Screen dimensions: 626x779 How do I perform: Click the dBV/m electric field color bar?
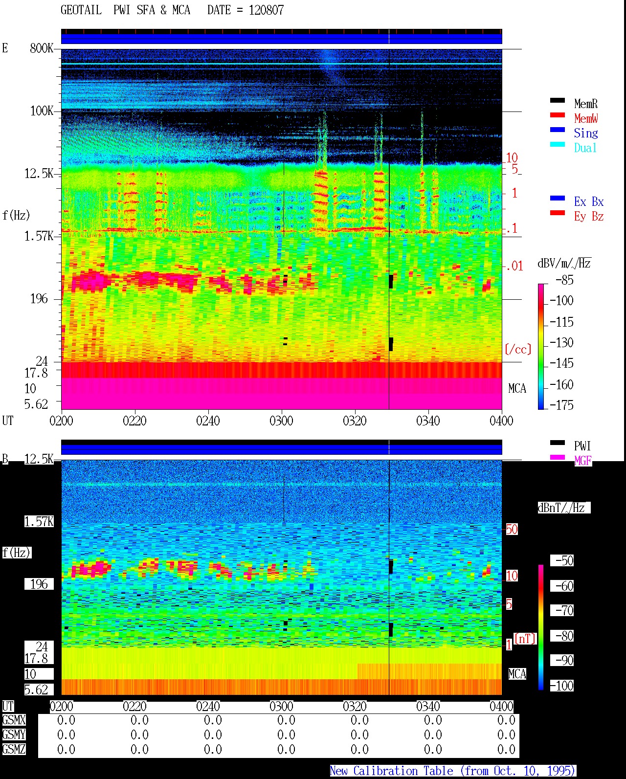click(541, 346)
